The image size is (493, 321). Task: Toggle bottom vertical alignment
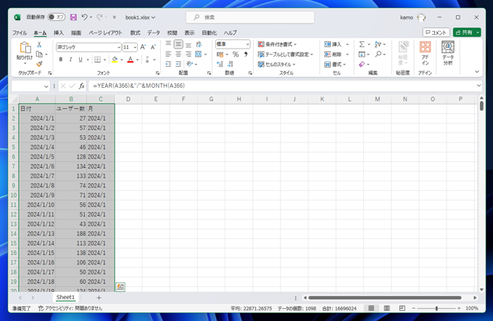188,44
